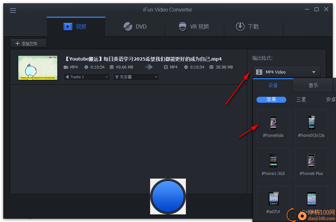This screenshot has height=222, width=336.
Task: Close the iFun Video Converter window
Action: point(326,9)
